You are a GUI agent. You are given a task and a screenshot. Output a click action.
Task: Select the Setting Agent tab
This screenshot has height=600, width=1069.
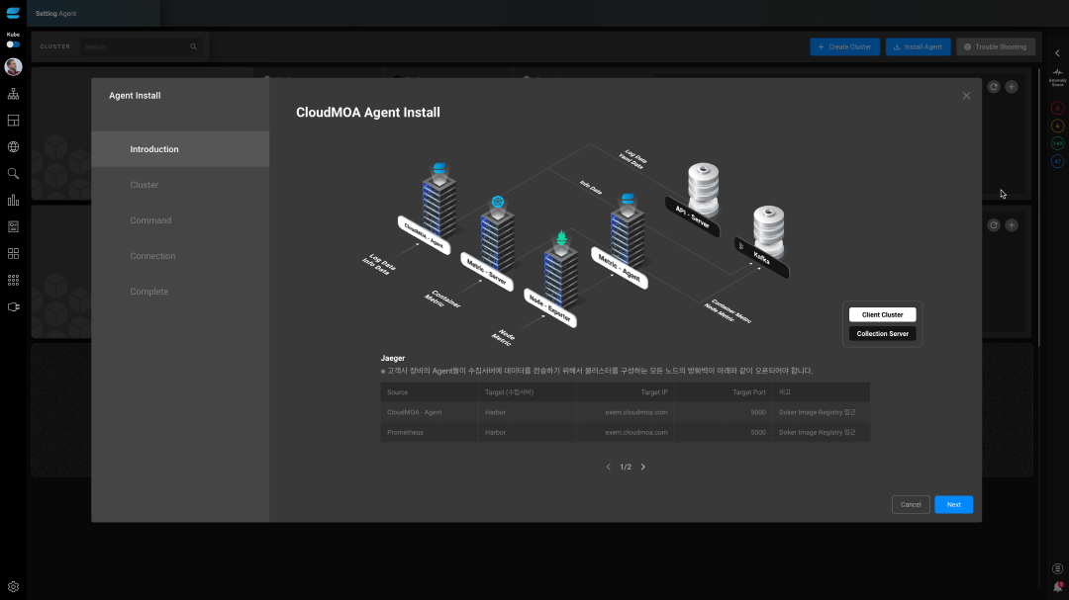click(93, 13)
